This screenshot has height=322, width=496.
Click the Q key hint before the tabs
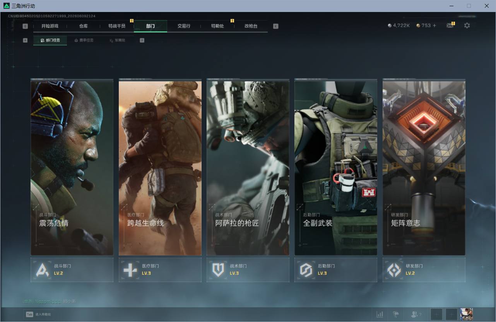pyautogui.click(x=25, y=26)
